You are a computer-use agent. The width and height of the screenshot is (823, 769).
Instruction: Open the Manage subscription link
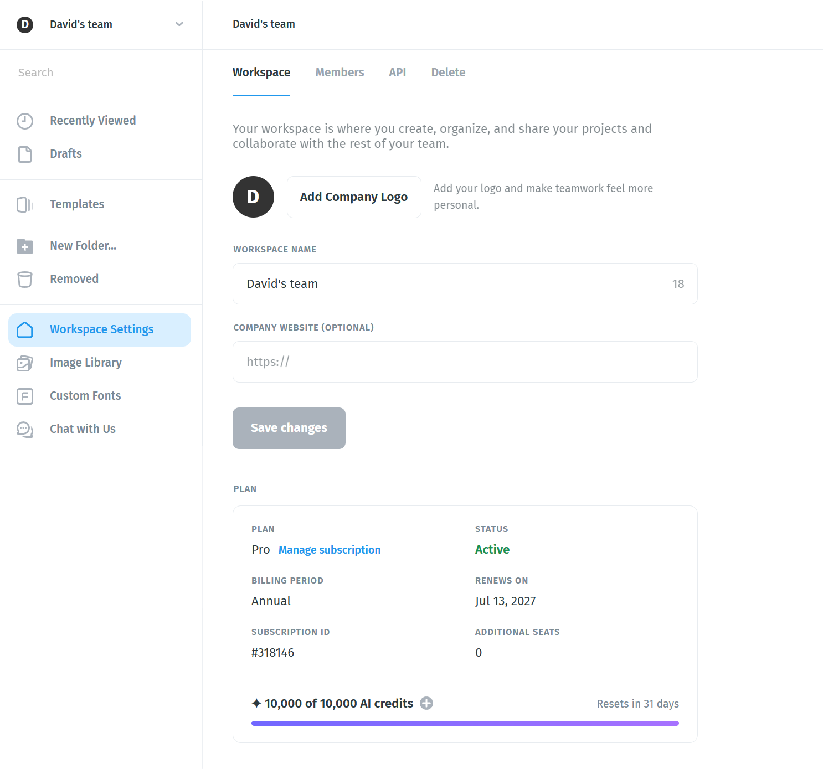(x=330, y=550)
